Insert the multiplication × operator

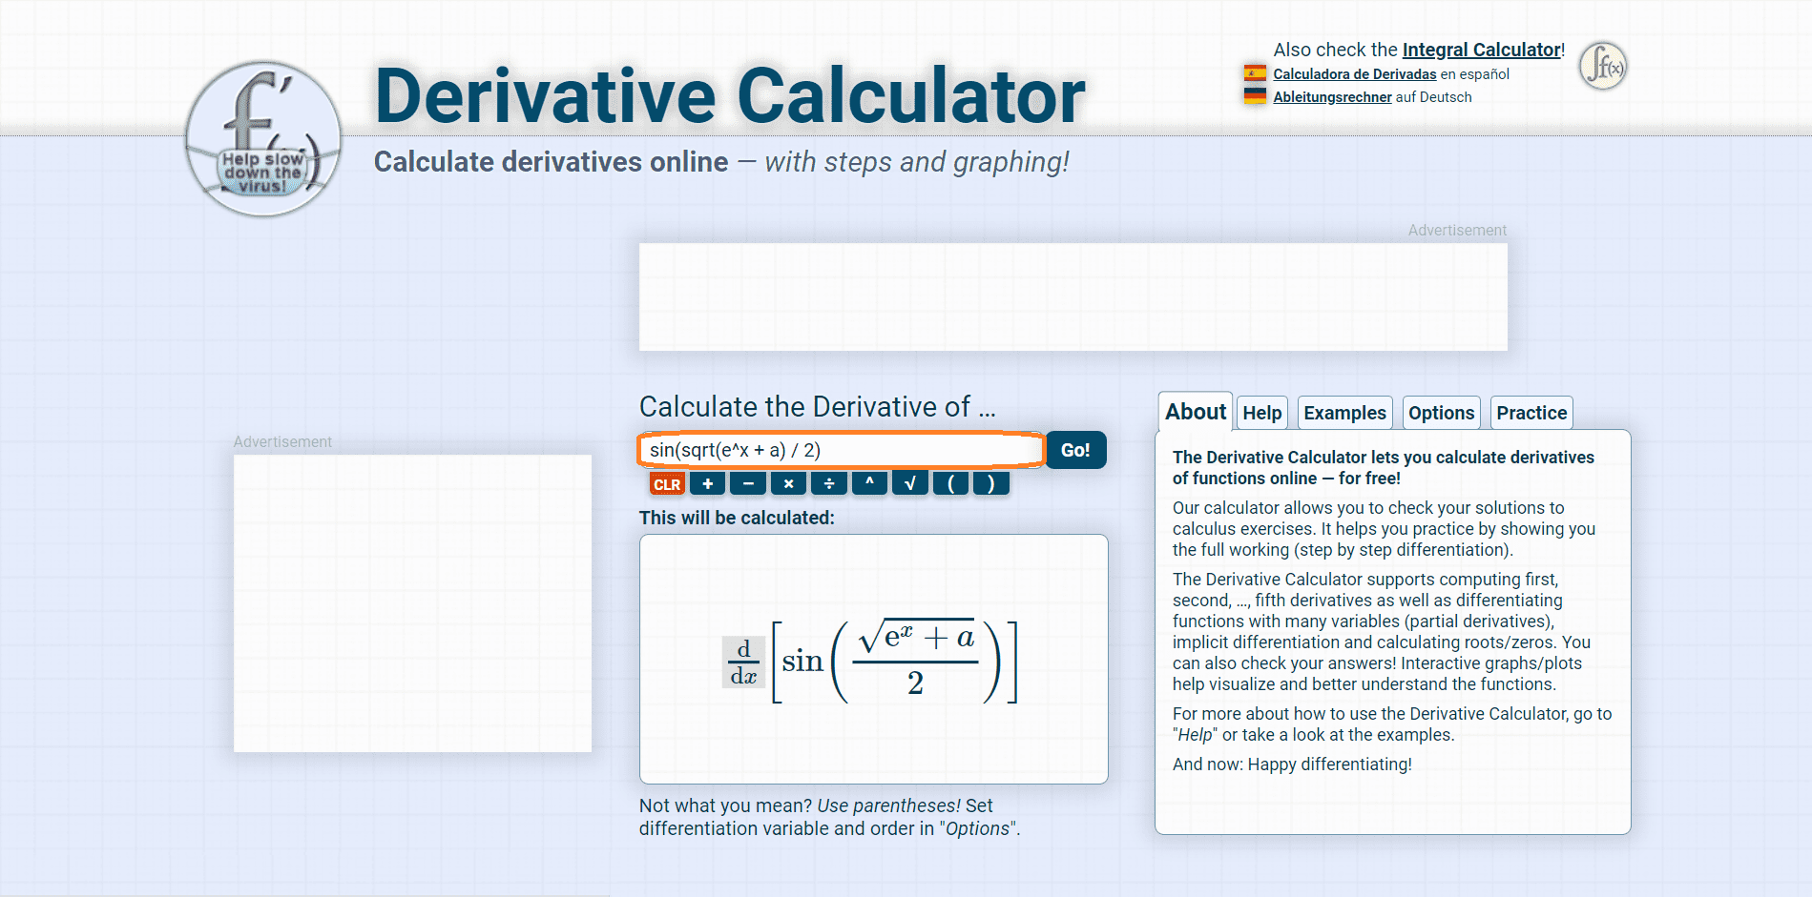point(788,484)
